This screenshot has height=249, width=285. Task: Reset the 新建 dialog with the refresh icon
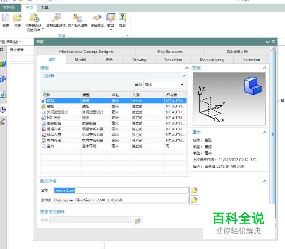point(268,42)
